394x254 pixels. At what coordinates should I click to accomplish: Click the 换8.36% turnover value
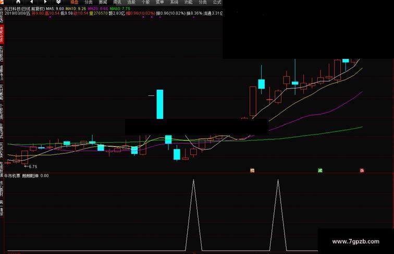pos(194,14)
